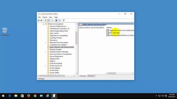Launch Firefox from the taskbar
This screenshot has width=177, height=99.
28,96
